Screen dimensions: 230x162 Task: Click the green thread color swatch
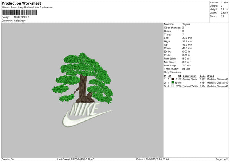click(x=172, y=83)
